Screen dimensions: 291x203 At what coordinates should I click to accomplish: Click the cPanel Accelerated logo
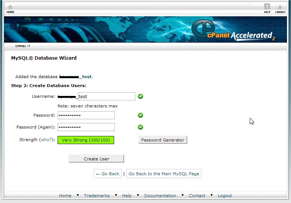pyautogui.click(x=233, y=30)
